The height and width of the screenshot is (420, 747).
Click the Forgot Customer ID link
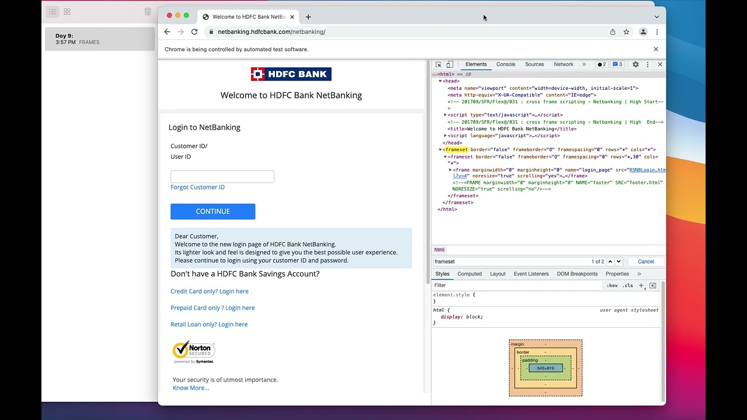[x=197, y=187]
